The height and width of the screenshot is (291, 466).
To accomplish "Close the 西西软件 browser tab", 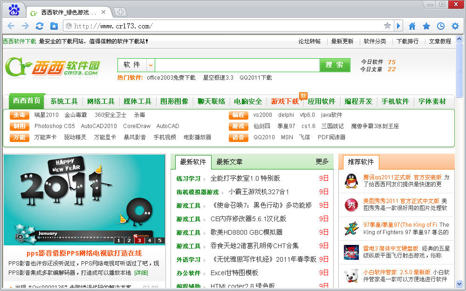I will click(103, 12).
